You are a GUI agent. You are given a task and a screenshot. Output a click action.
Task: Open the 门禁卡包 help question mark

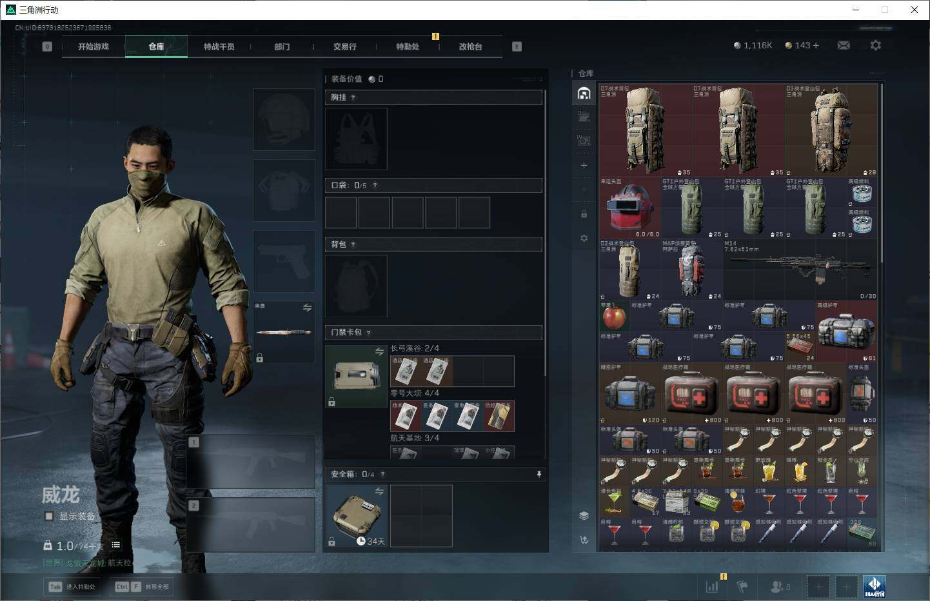(x=368, y=333)
